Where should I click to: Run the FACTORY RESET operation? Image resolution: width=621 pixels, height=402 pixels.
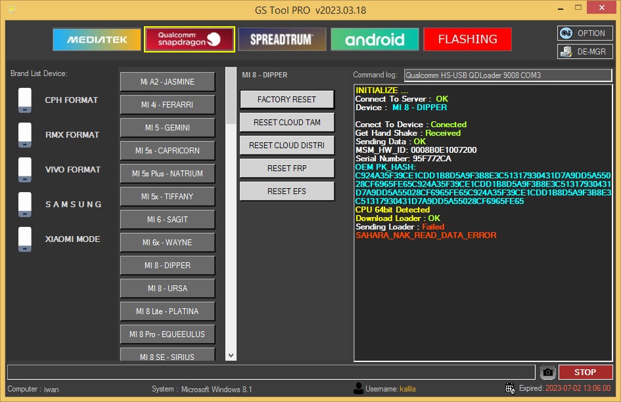point(287,100)
